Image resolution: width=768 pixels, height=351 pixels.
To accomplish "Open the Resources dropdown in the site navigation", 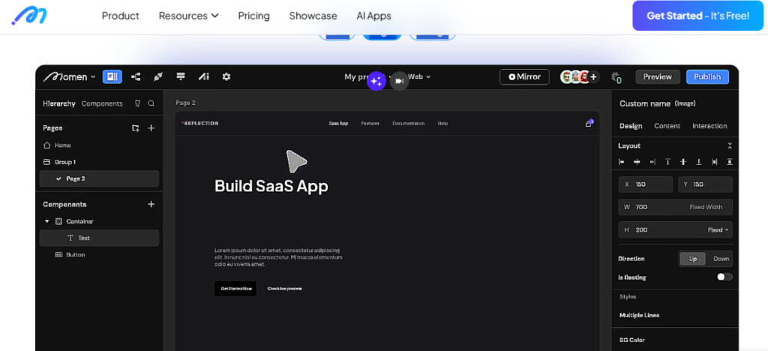I will tap(188, 16).
